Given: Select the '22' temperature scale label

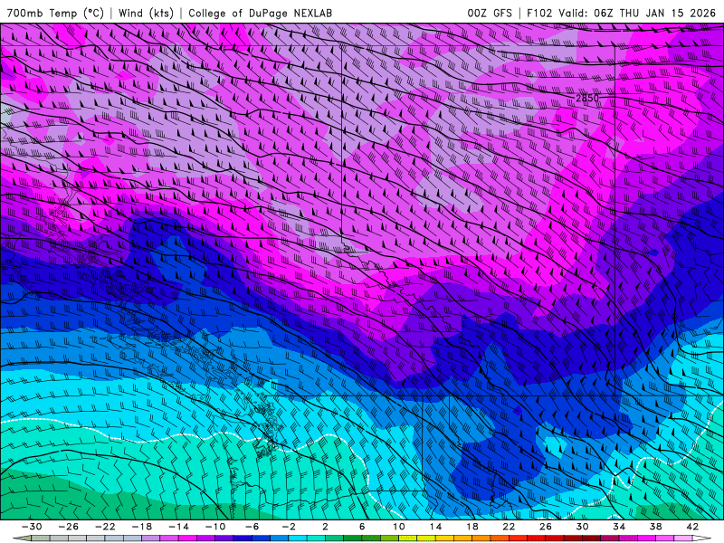Looking at the screenshot, I should [509, 527].
